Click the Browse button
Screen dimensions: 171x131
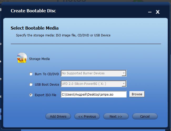[x=137, y=94]
